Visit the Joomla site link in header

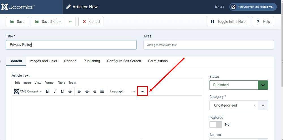point(253,7)
